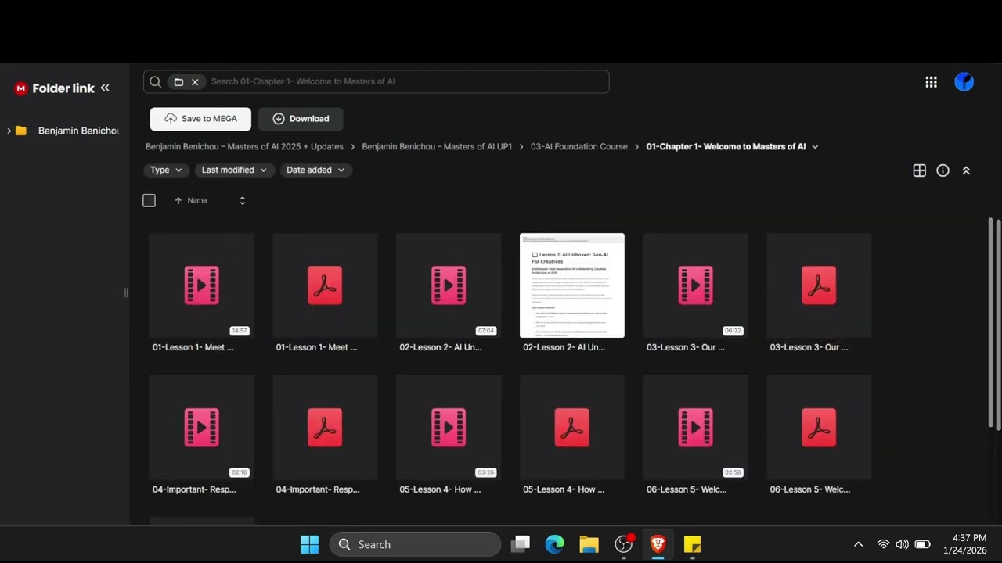
Task: Open the Type filter dropdown
Action: 166,170
